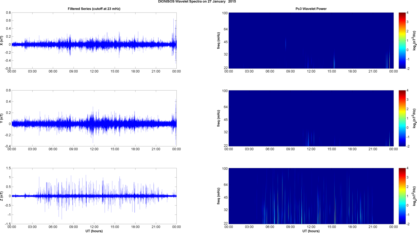Open the Y component filtered time series plot
Screen dimensions: 417x233
[94, 118]
